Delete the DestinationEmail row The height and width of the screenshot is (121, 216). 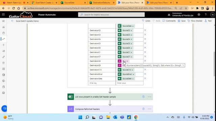(145, 74)
